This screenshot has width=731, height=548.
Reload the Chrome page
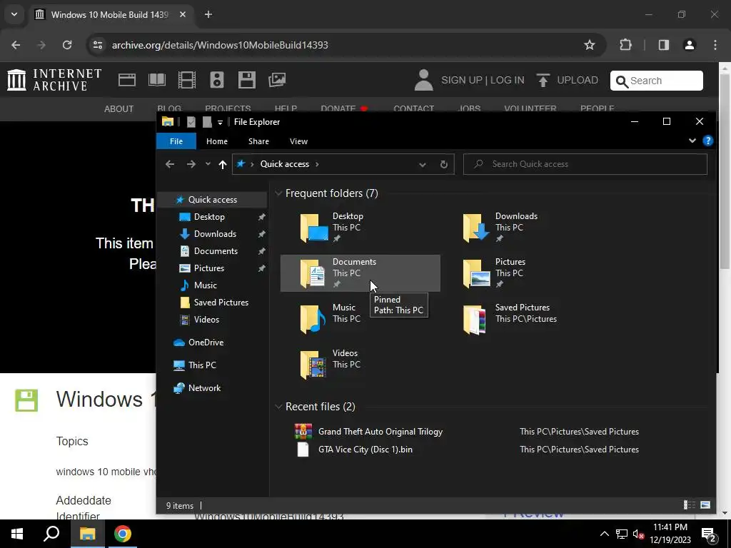[67, 45]
